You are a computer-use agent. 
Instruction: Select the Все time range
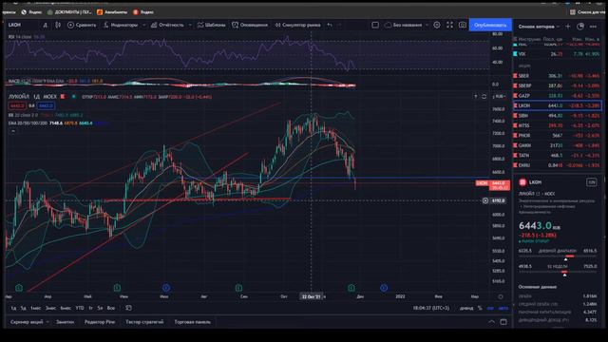click(111, 308)
